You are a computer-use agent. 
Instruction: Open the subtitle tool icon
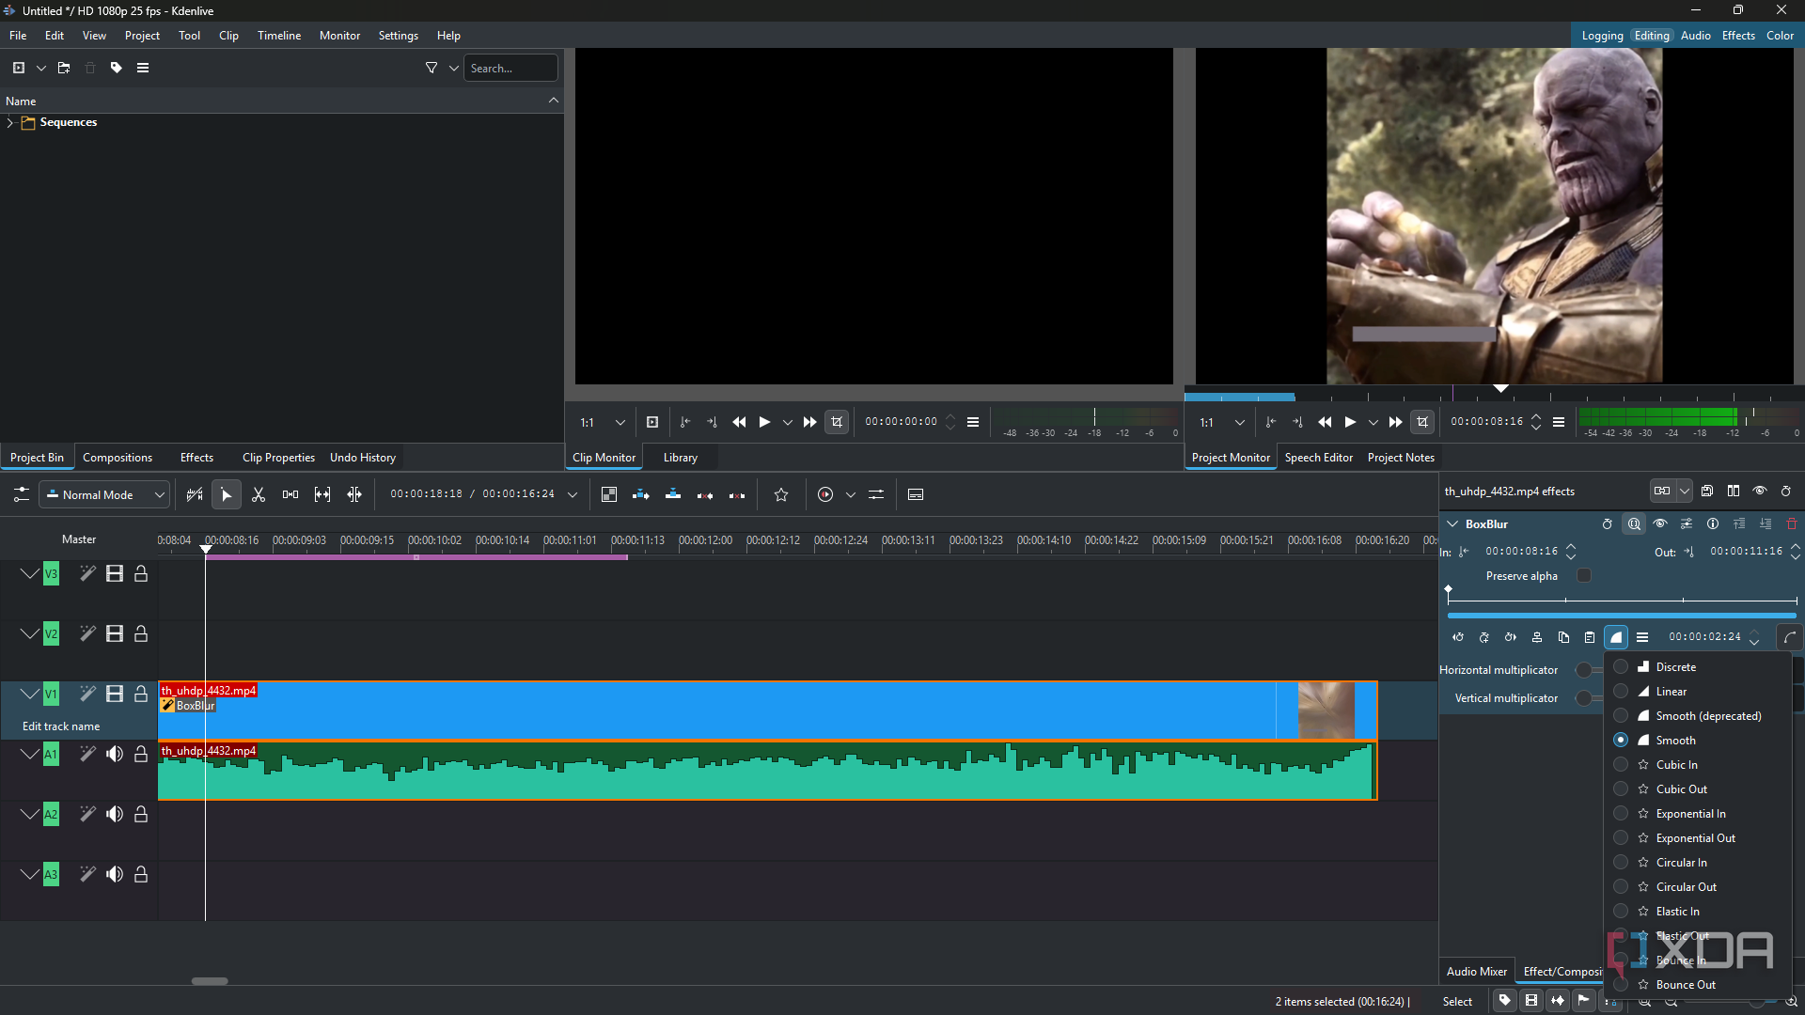[x=916, y=494]
